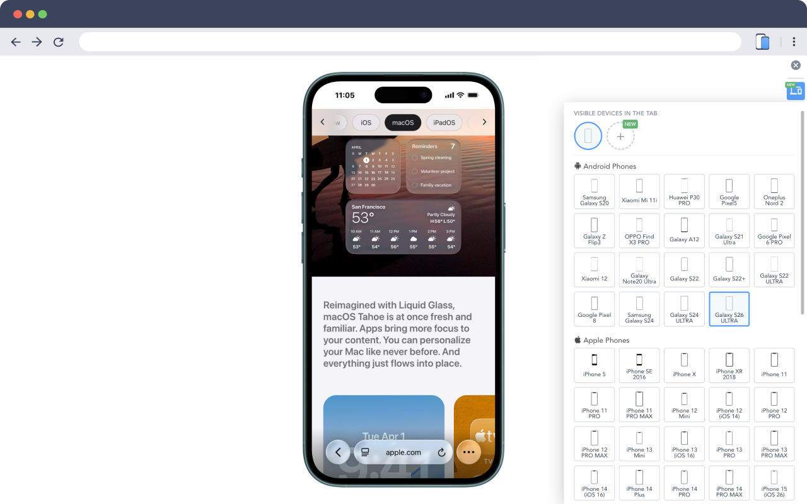Screen dimensions: 807x504
Task: Choose the iPhone 5 device
Action: (x=595, y=366)
